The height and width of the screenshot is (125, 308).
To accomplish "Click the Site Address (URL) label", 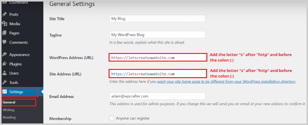I will 65,74.
